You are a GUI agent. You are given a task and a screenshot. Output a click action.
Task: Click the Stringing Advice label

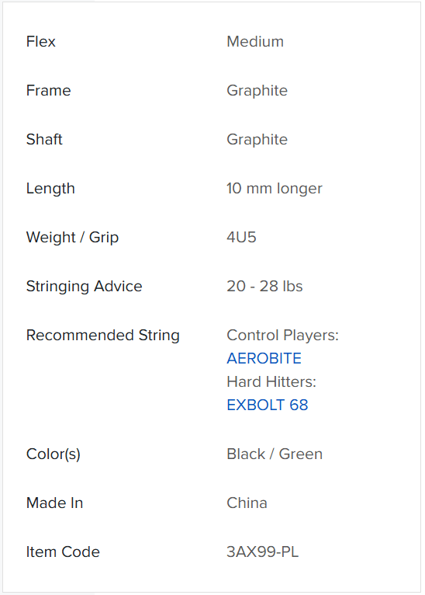(x=84, y=287)
